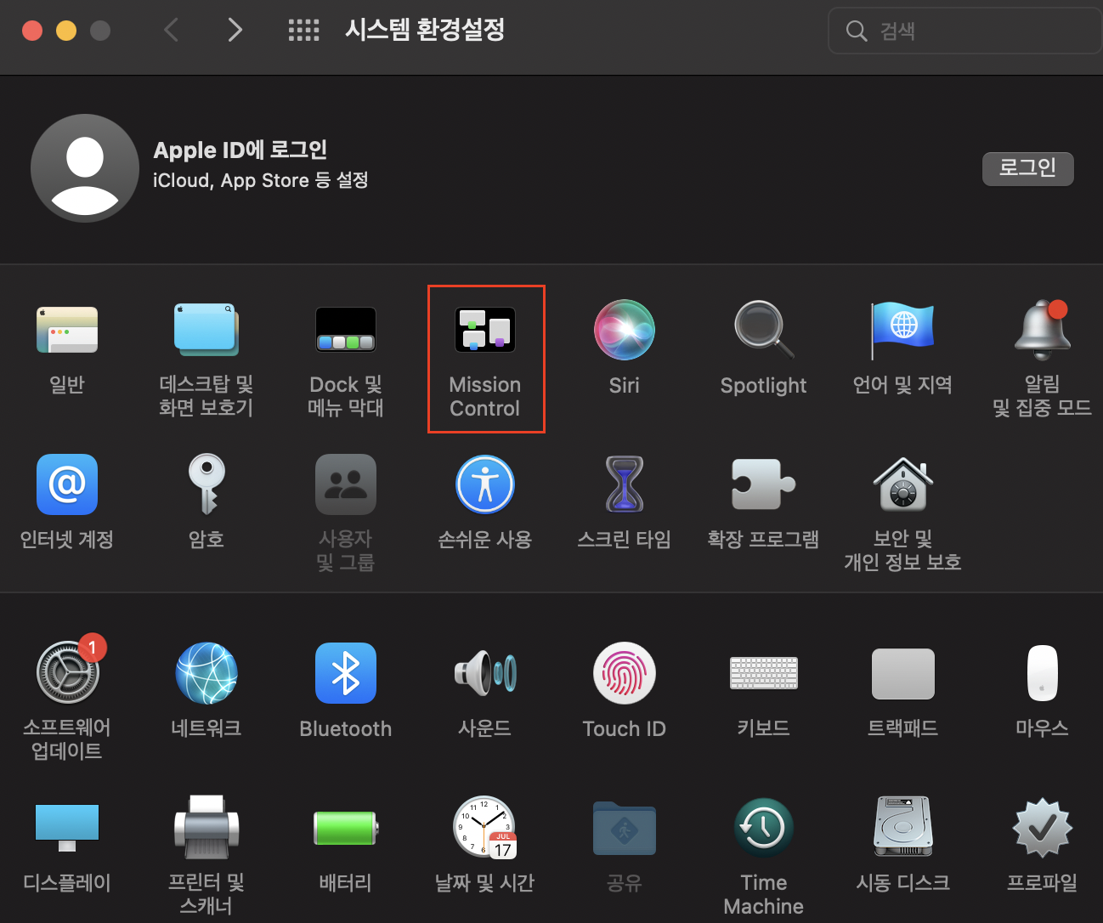Open 스크린 타임 hourglass icon
The image size is (1103, 923).
pos(625,484)
